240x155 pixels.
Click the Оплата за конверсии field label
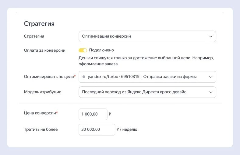tap(44, 50)
